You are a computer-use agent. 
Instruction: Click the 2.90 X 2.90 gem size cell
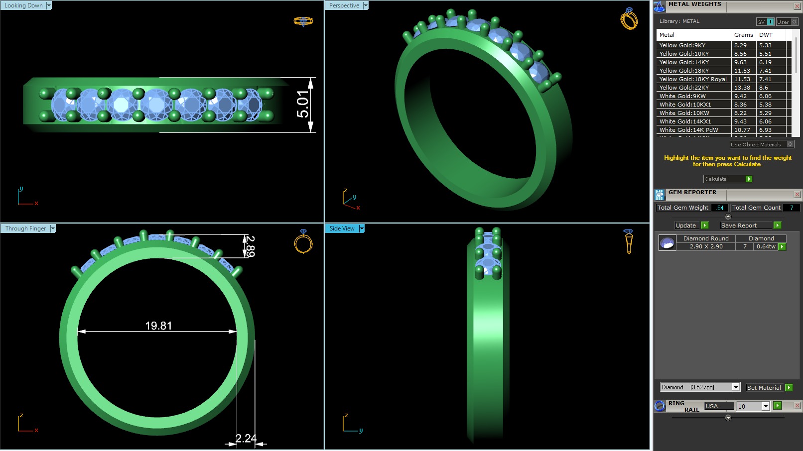(706, 247)
